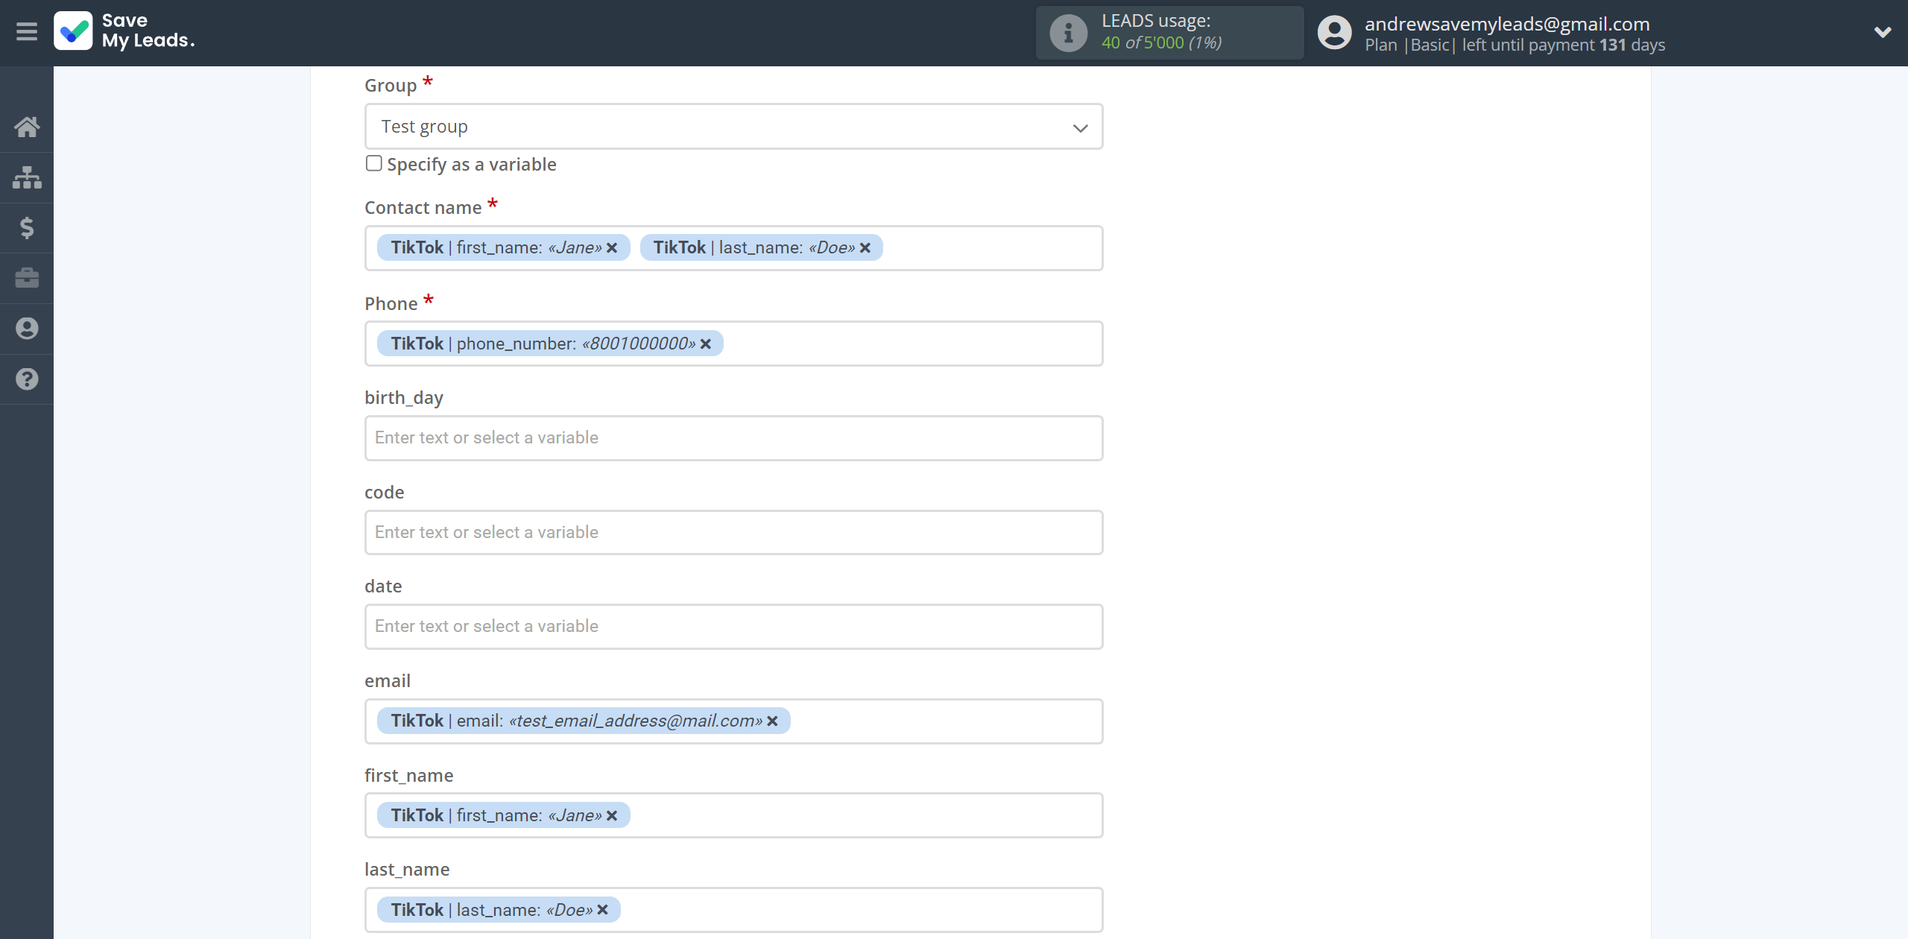Open the Group dropdown showing Test group
This screenshot has height=939, width=1908.
pos(733,127)
